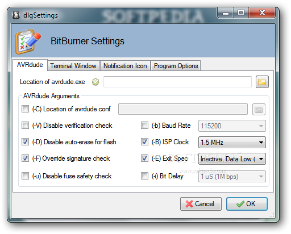The image size is (291, 234).
Task: Select the AVRdude tab
Action: click(30, 65)
